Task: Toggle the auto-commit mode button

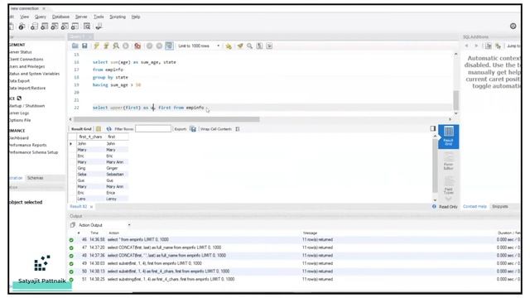Action: pyautogui.click(x=169, y=46)
